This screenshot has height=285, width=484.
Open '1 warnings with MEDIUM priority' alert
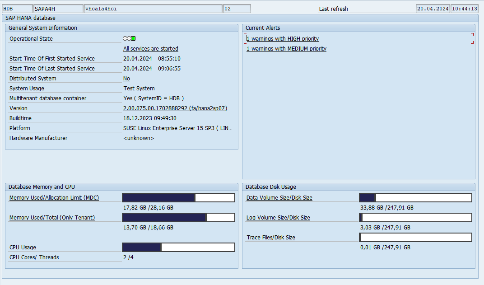[286, 48]
